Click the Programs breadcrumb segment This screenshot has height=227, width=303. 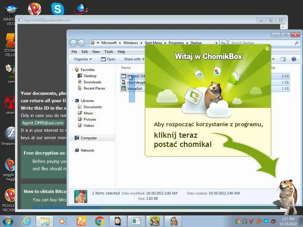coord(176,43)
